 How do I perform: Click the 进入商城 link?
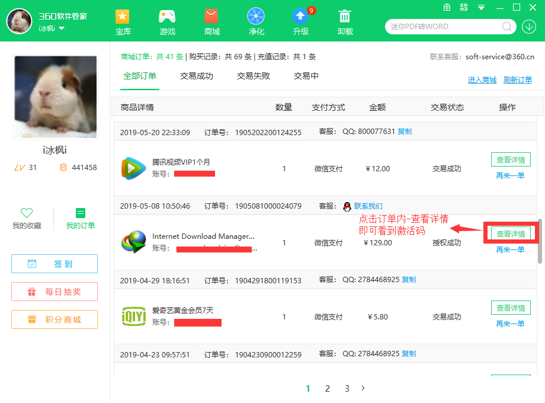(482, 80)
